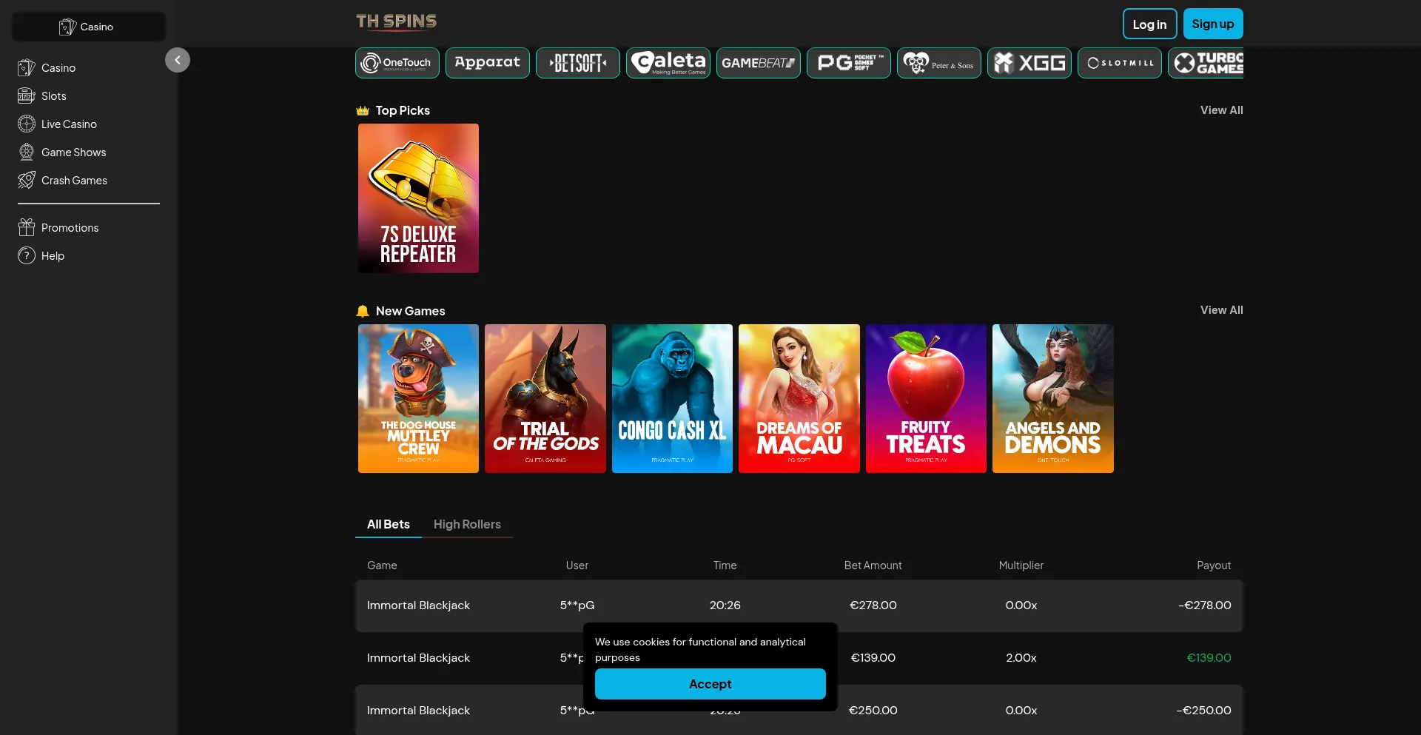1421x735 pixels.
Task: Select the Slotmill provider logo
Action: [x=1120, y=63]
